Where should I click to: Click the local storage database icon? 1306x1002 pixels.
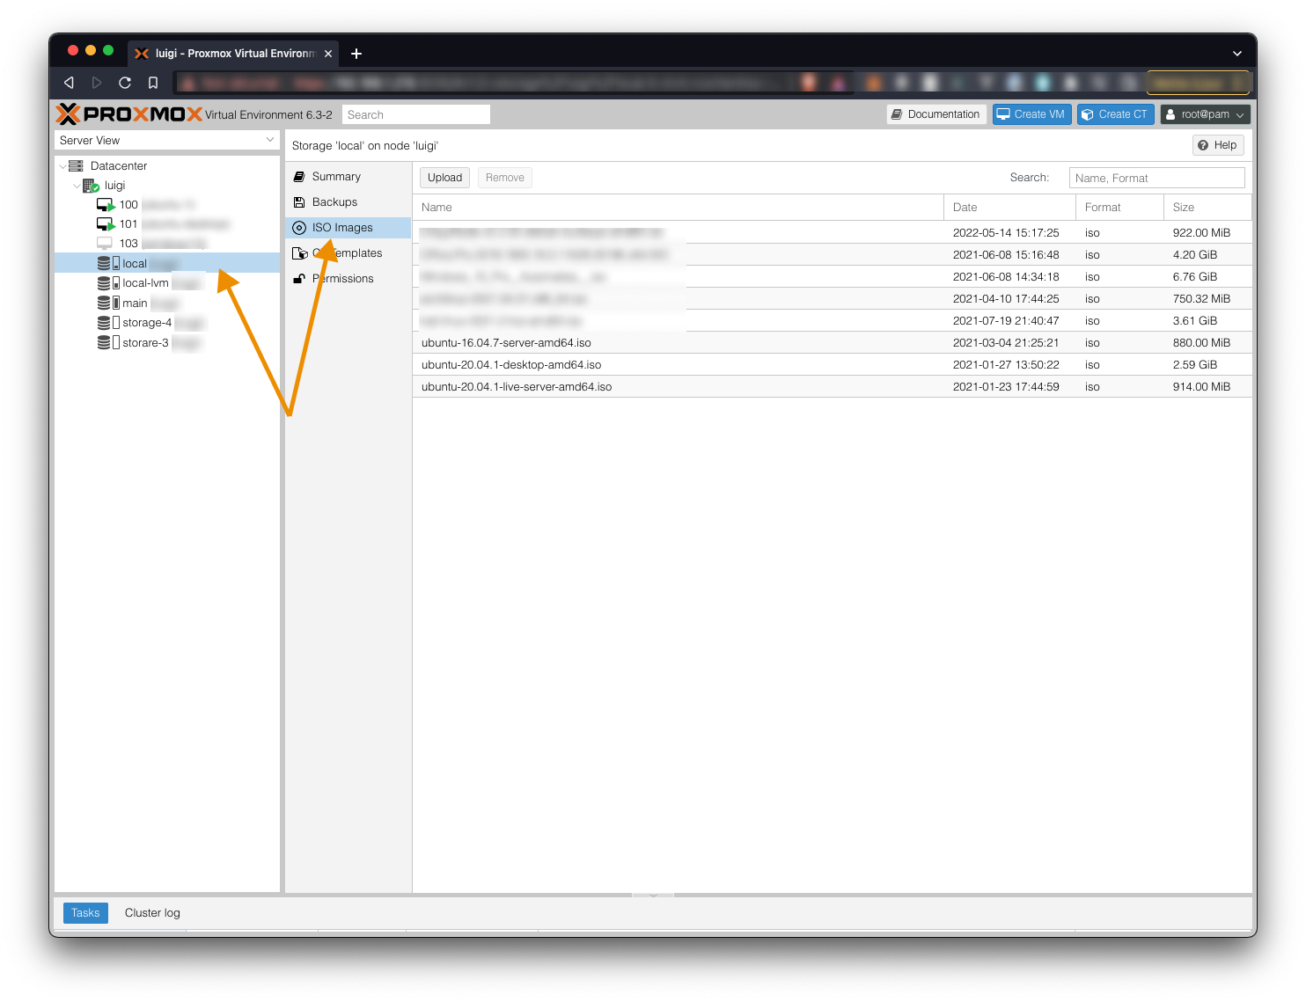click(x=108, y=264)
